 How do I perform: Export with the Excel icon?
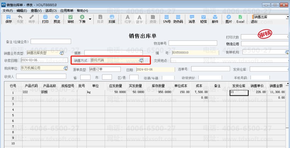pyautogui.click(x=240, y=19)
